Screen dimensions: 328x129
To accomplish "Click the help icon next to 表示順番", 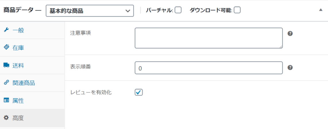I will coord(290,68).
